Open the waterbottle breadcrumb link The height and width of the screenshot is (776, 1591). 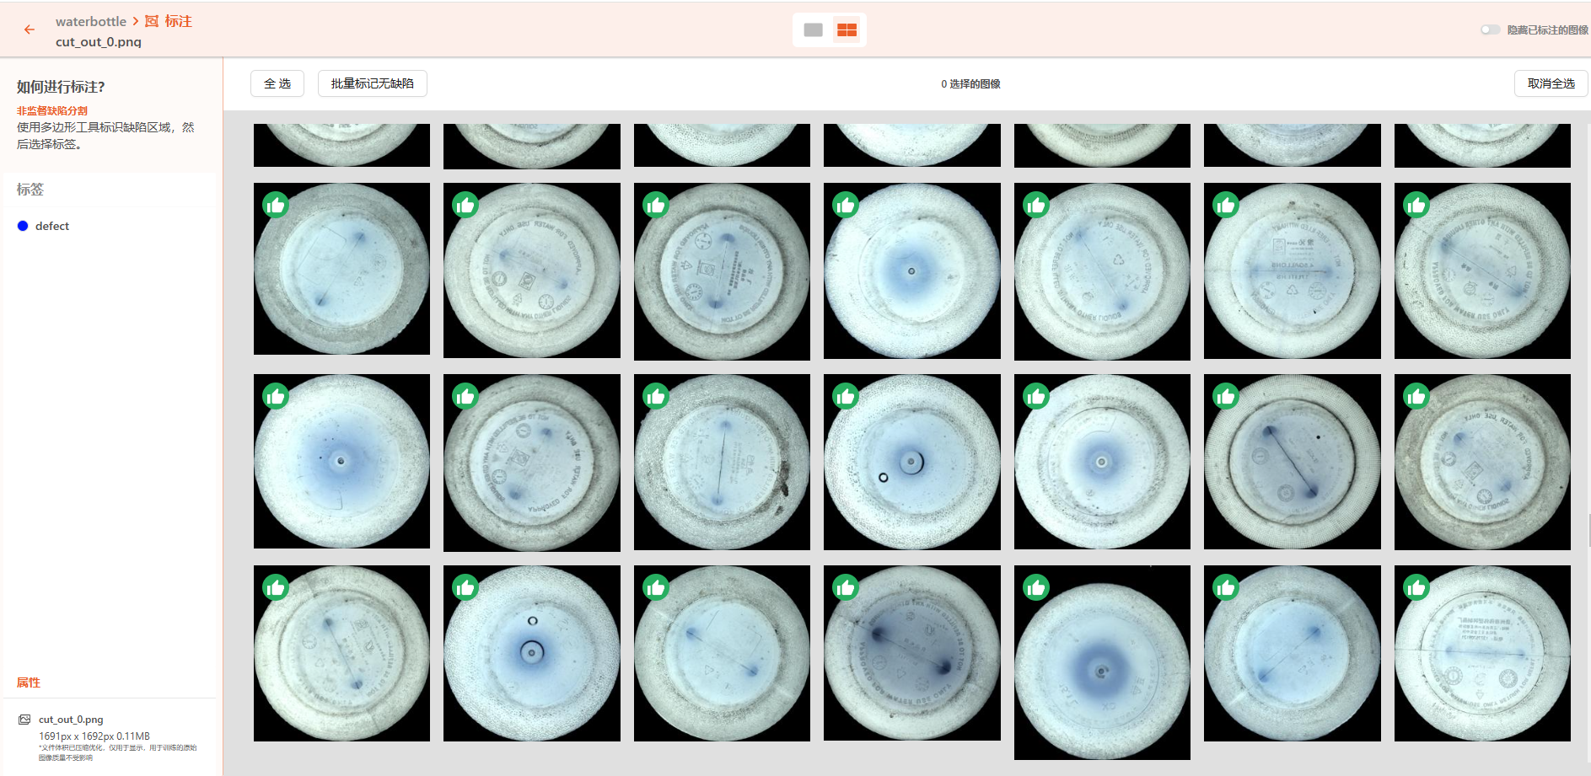pos(91,21)
